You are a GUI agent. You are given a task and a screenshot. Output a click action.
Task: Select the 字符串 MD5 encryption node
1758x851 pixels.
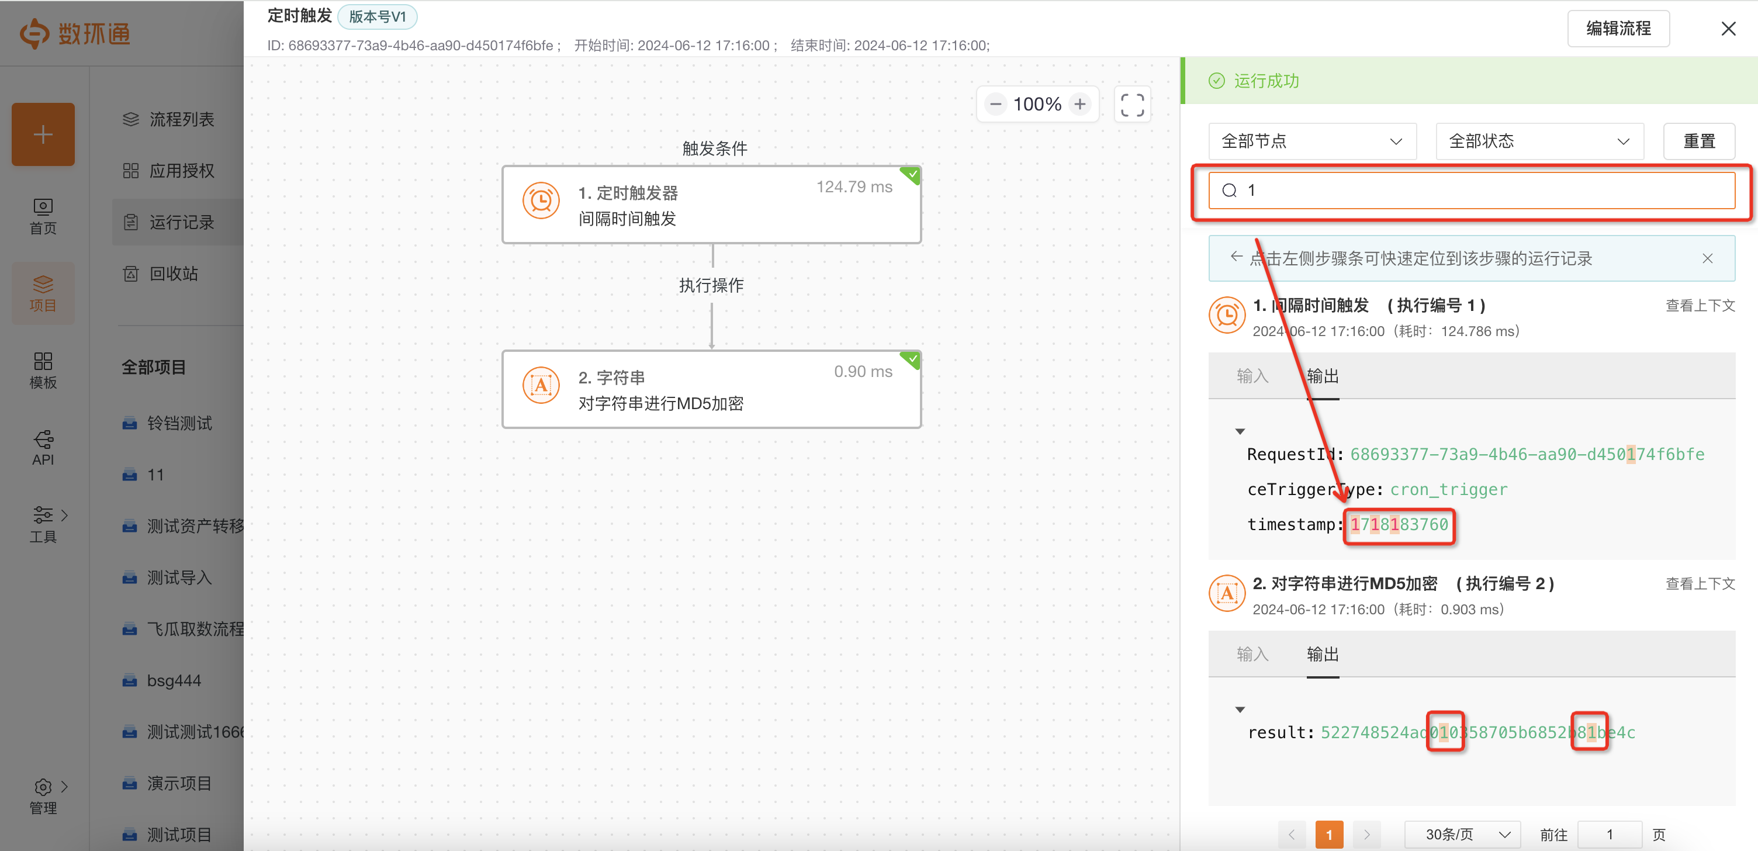tap(712, 390)
